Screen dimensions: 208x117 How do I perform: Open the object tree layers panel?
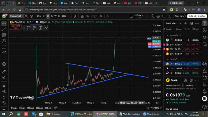[x=205, y=37]
